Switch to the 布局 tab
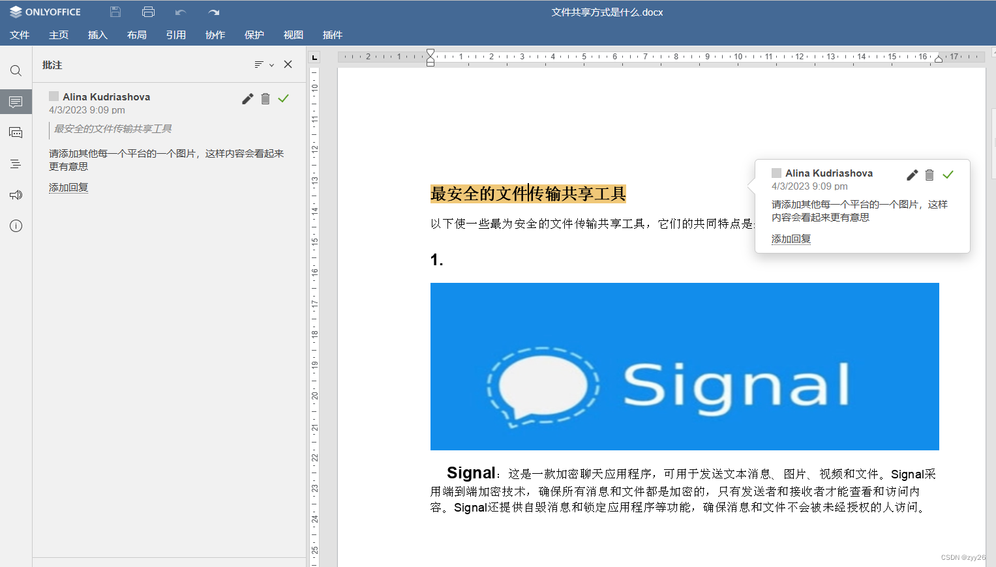 [137, 35]
